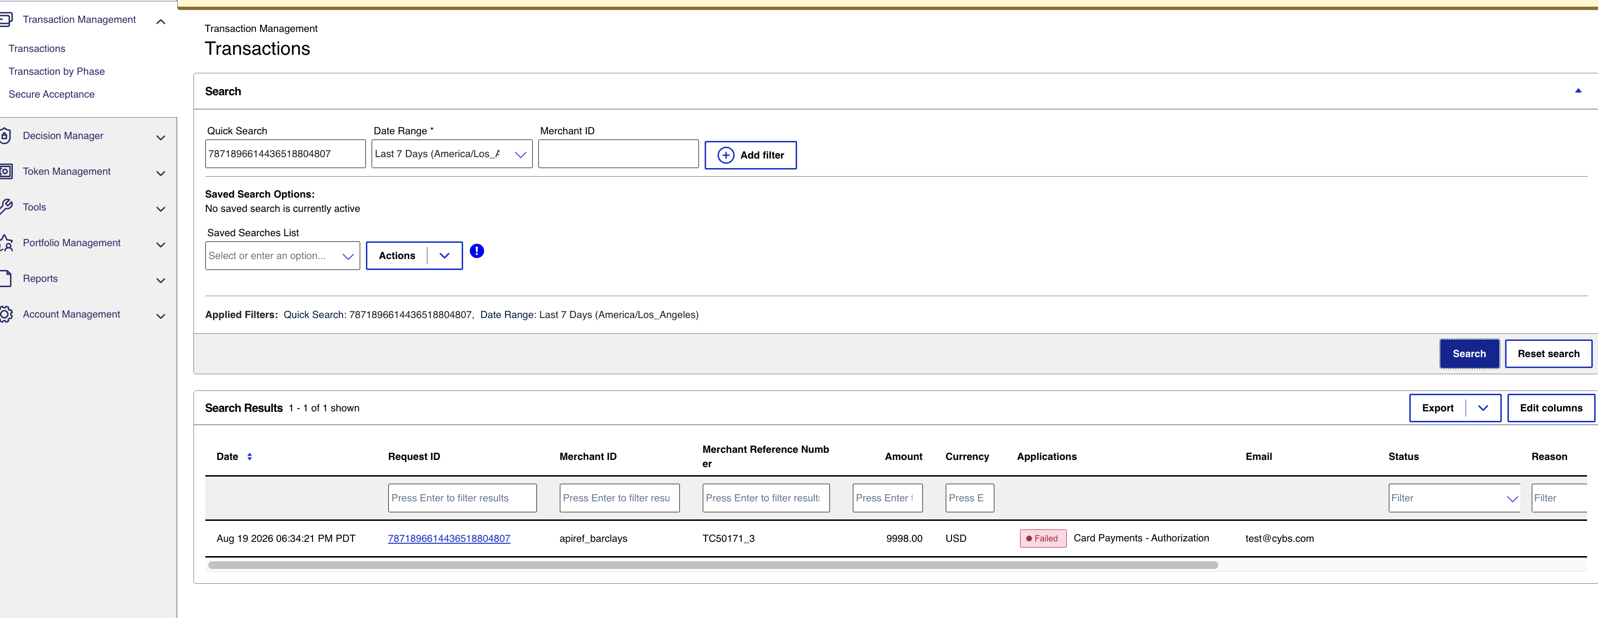Click Request ID column filter field
This screenshot has width=1598, height=618.
[462, 498]
